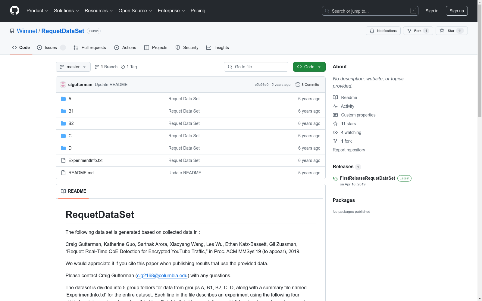Open the GitHub homepage logo

point(14,11)
